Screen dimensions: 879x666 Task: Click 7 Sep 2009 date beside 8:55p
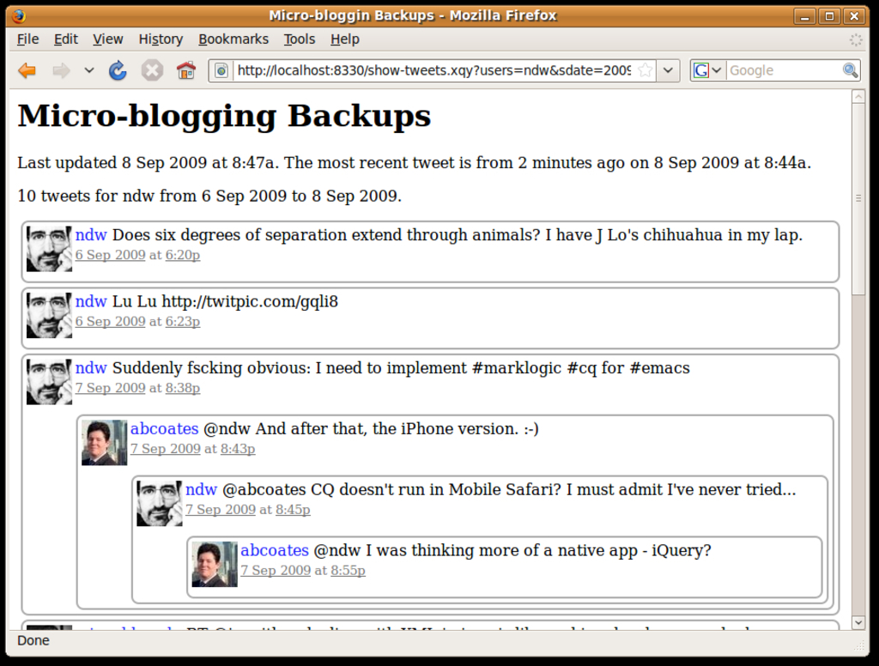click(x=276, y=571)
